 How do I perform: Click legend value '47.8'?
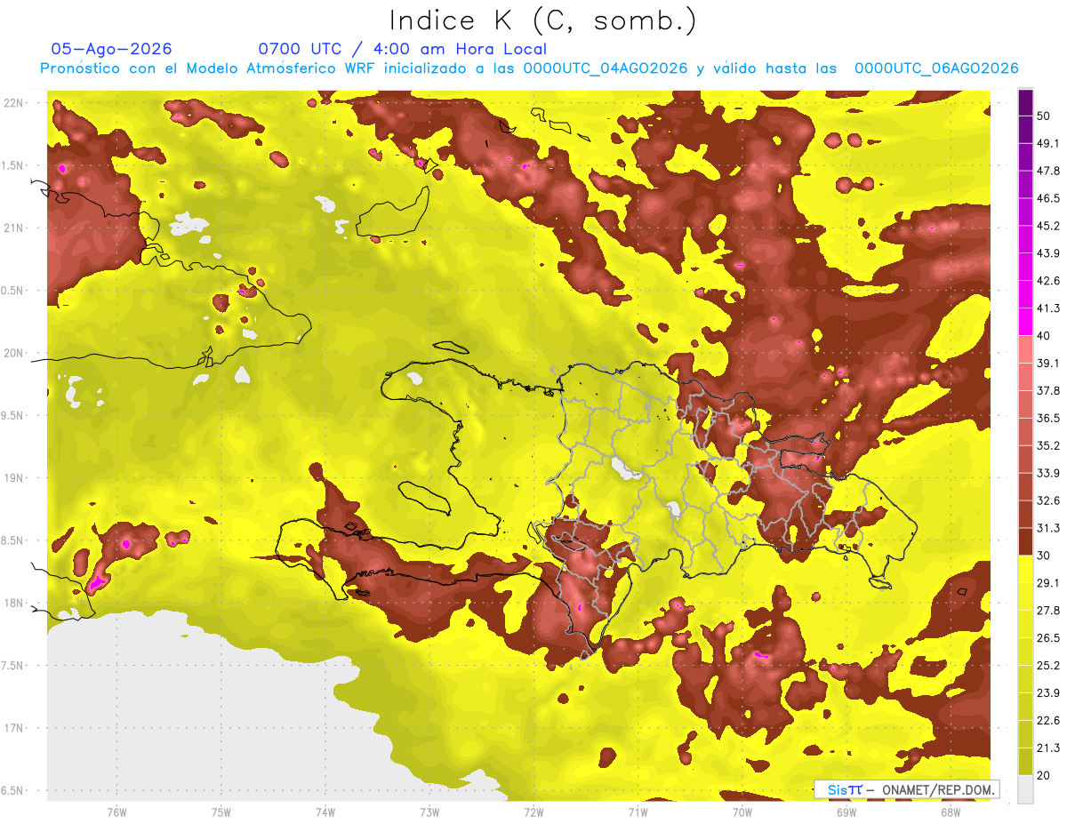click(1047, 171)
